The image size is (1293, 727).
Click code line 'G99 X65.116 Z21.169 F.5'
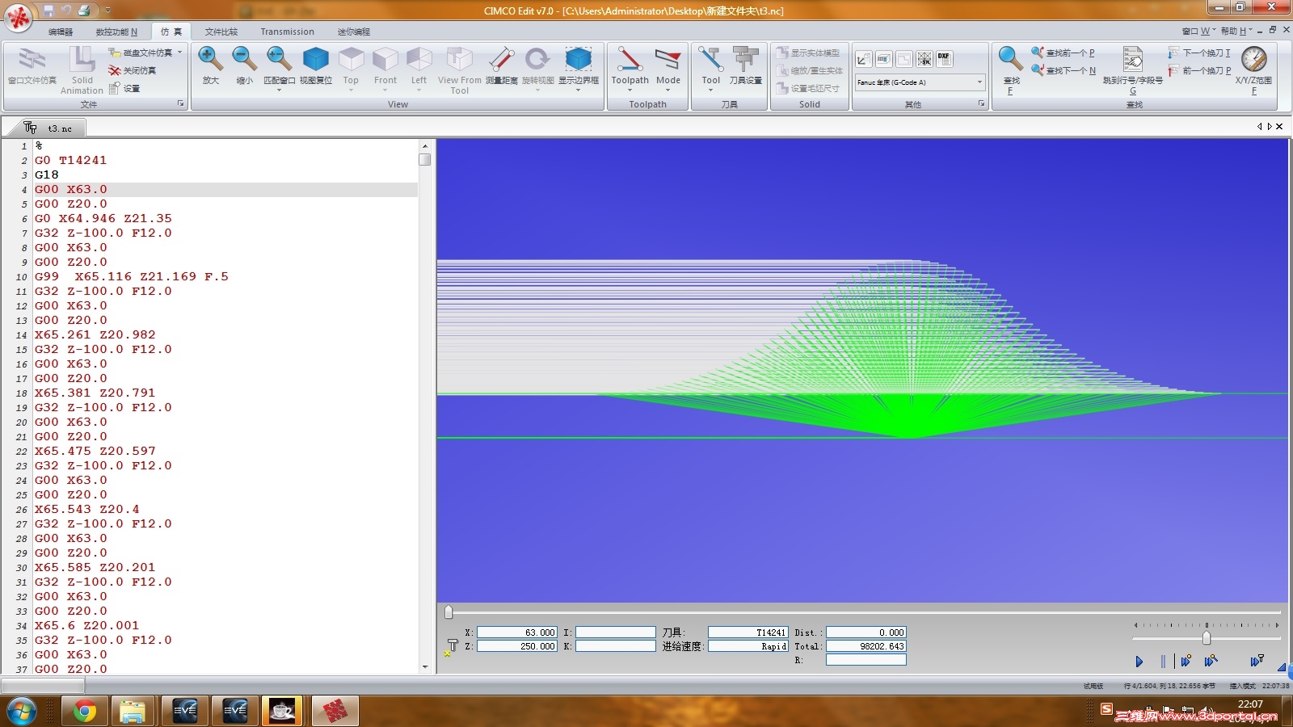[x=132, y=276]
